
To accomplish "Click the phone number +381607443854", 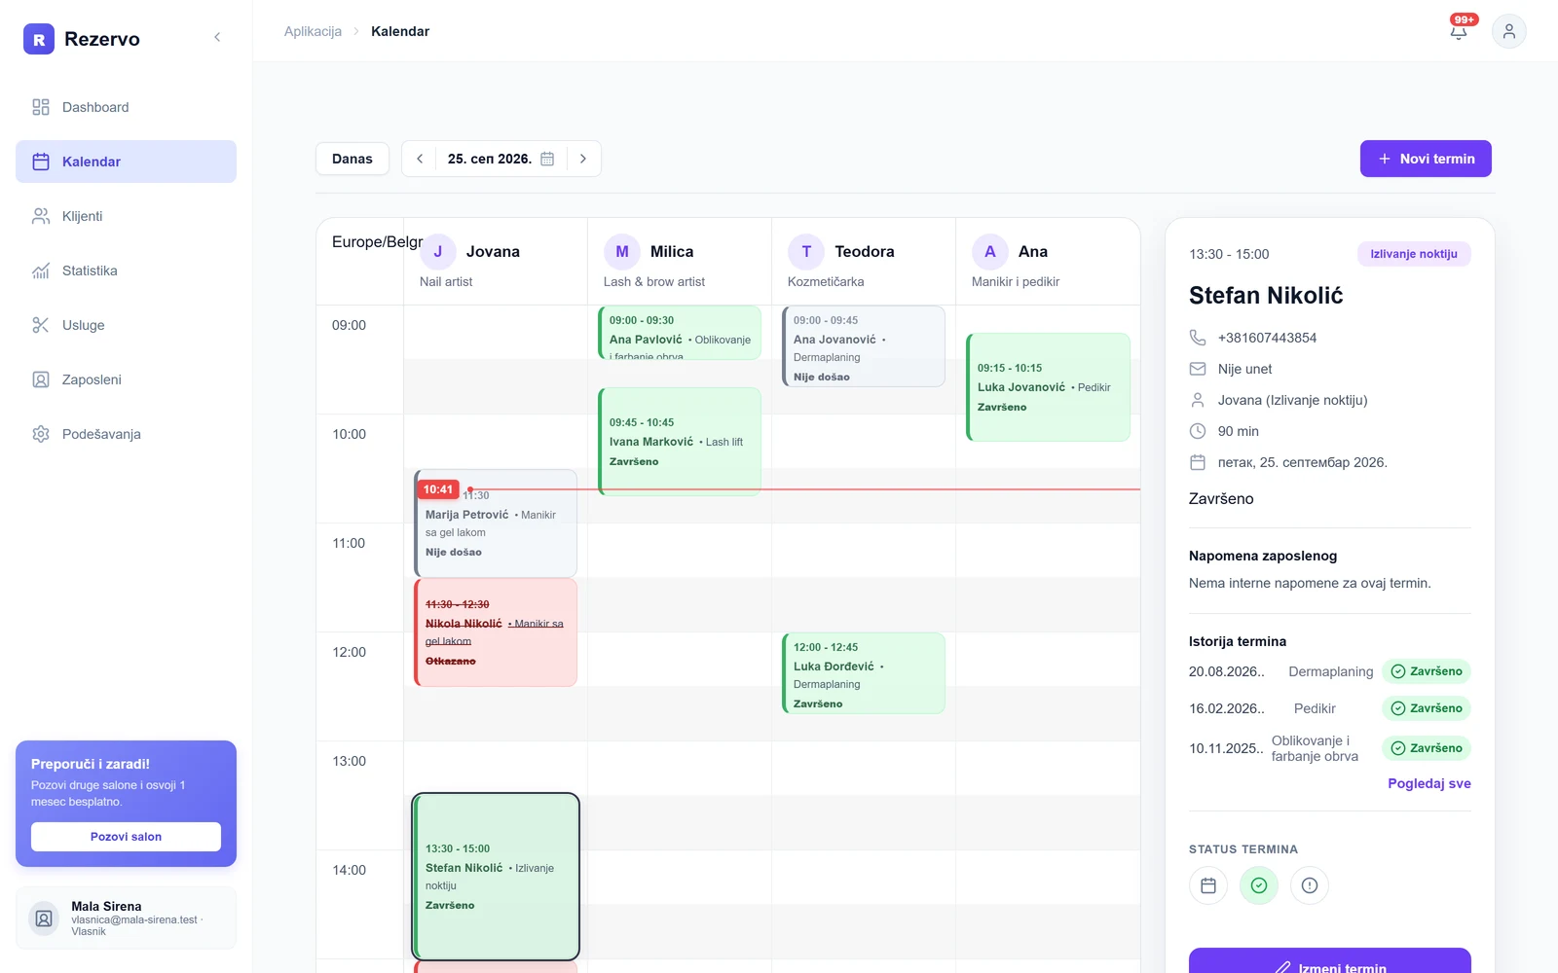I will 1267,338.
